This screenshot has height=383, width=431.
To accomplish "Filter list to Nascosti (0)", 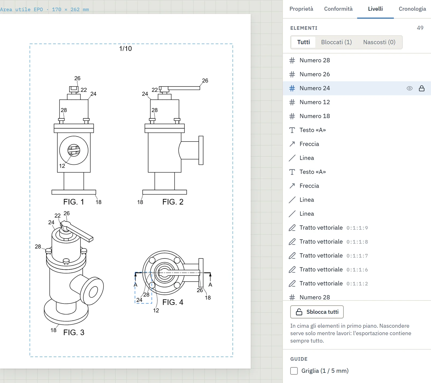I will [379, 42].
